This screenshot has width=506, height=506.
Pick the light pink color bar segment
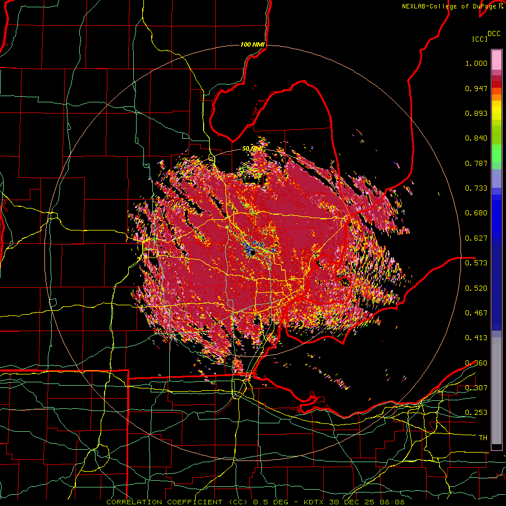[496, 60]
